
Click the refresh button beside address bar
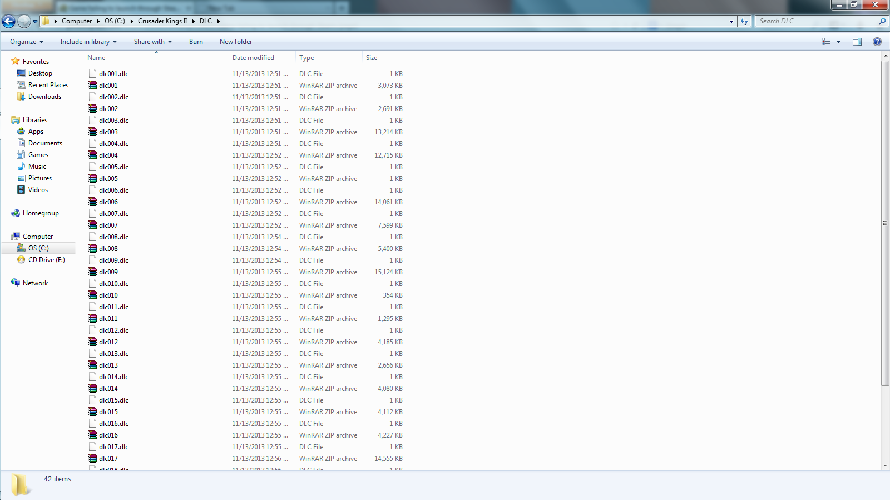[744, 21]
